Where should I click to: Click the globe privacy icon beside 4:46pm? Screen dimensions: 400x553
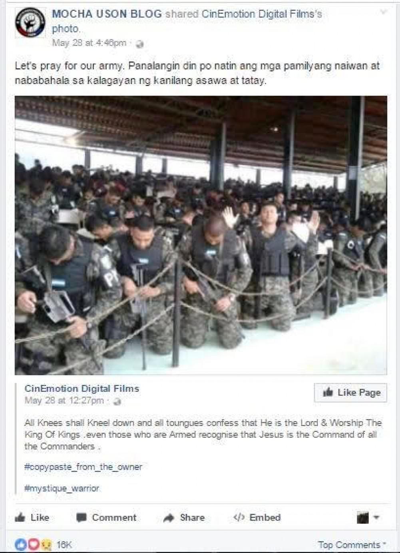coord(139,44)
